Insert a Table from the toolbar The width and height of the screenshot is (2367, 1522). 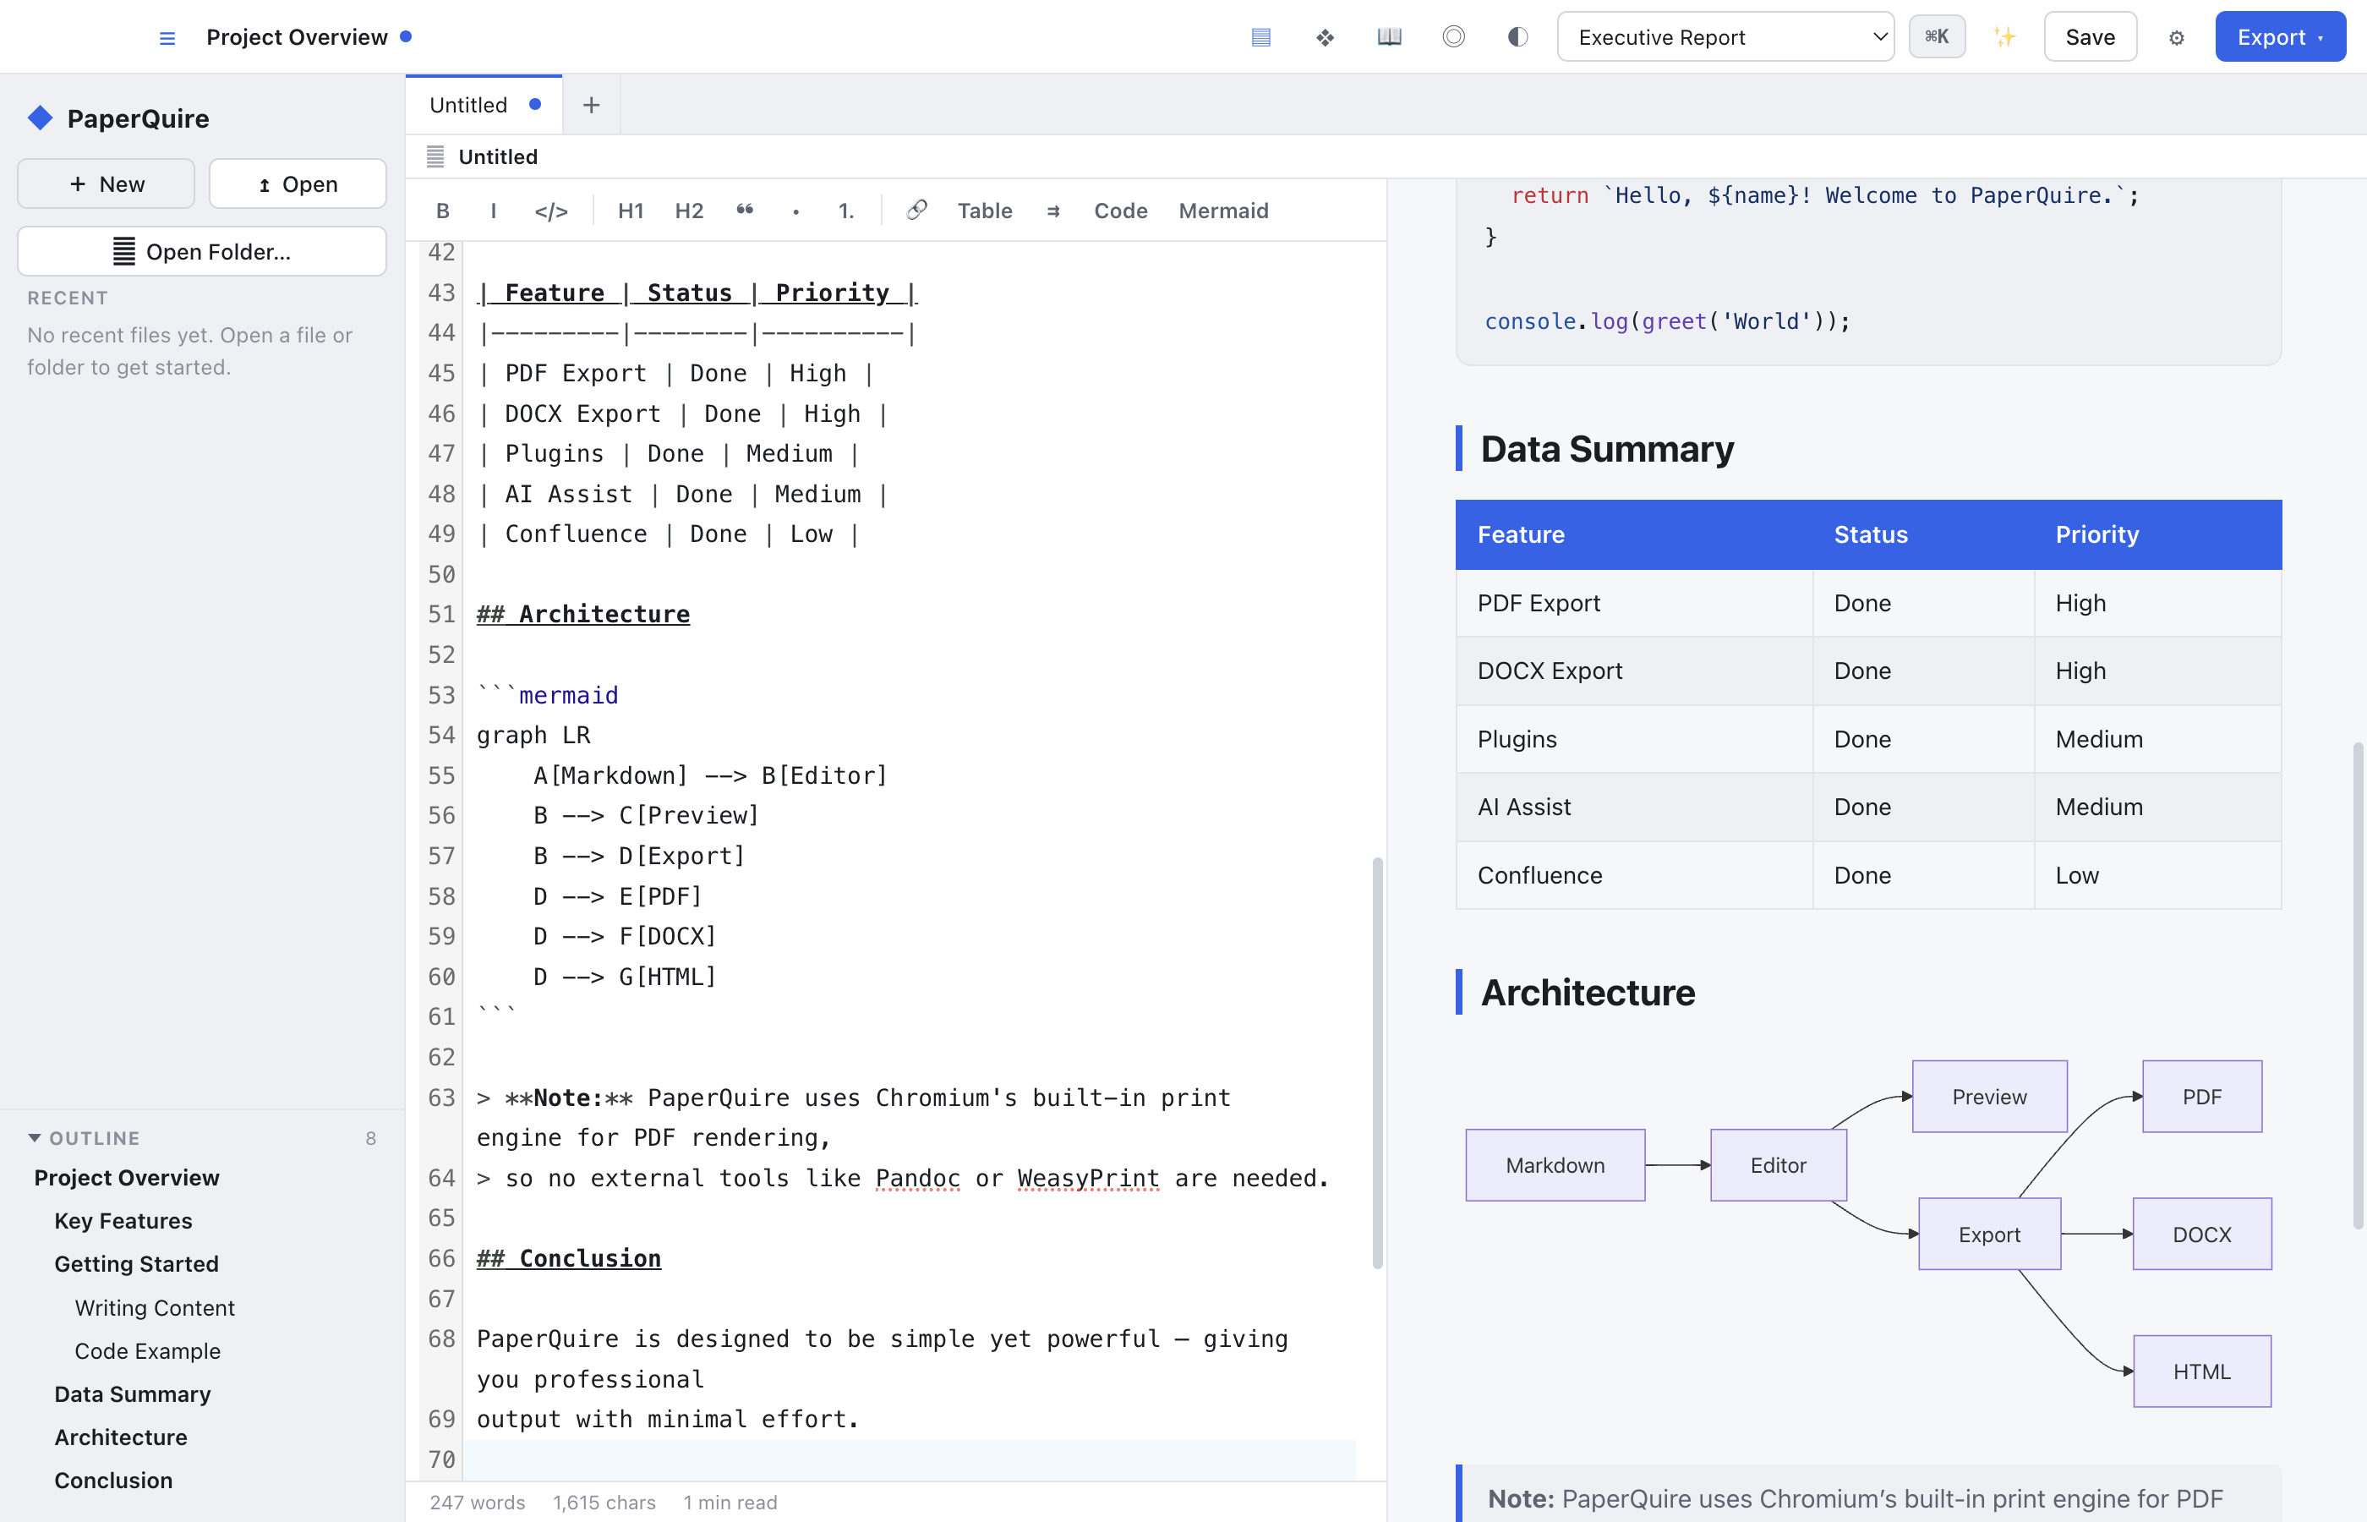coord(985,211)
